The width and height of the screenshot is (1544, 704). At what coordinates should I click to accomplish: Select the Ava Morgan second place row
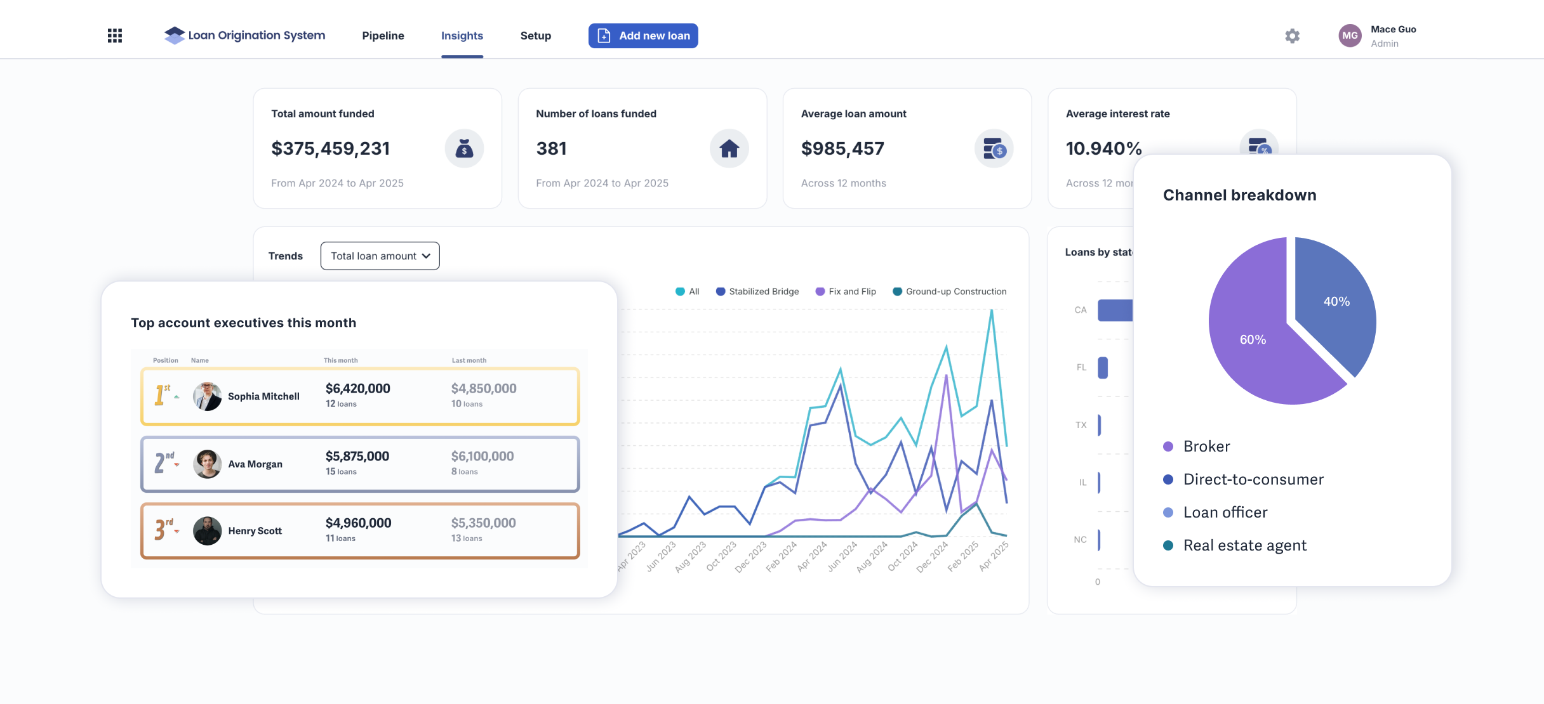tap(360, 464)
